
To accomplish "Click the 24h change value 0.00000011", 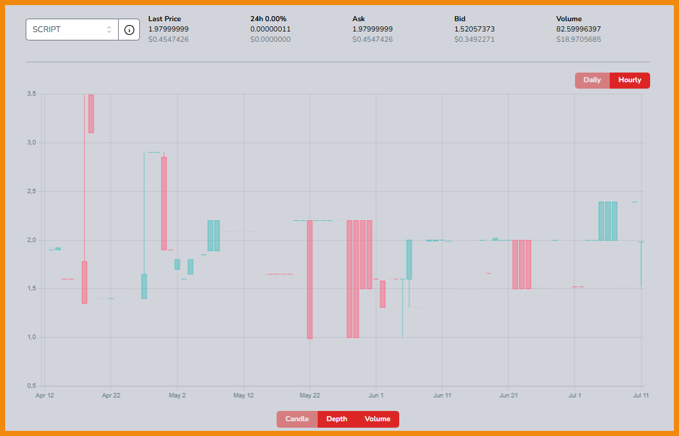I will tap(270, 29).
